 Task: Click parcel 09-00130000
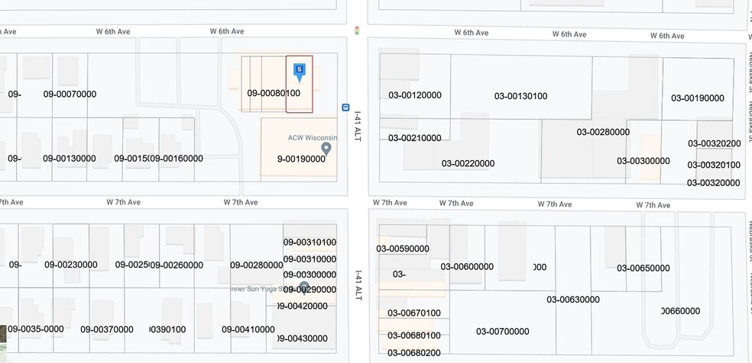[70, 159]
